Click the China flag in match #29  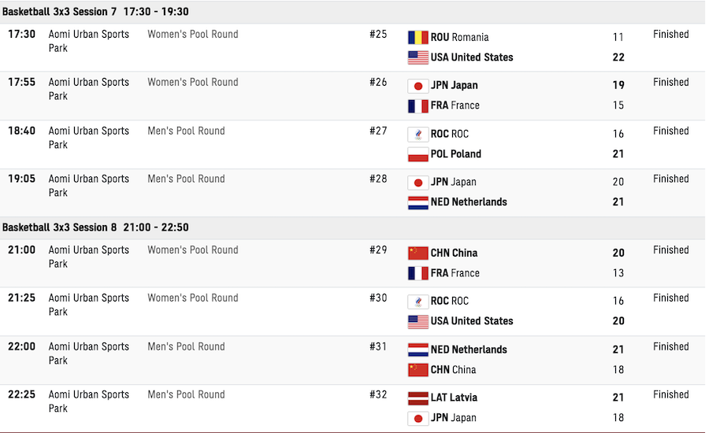click(418, 254)
